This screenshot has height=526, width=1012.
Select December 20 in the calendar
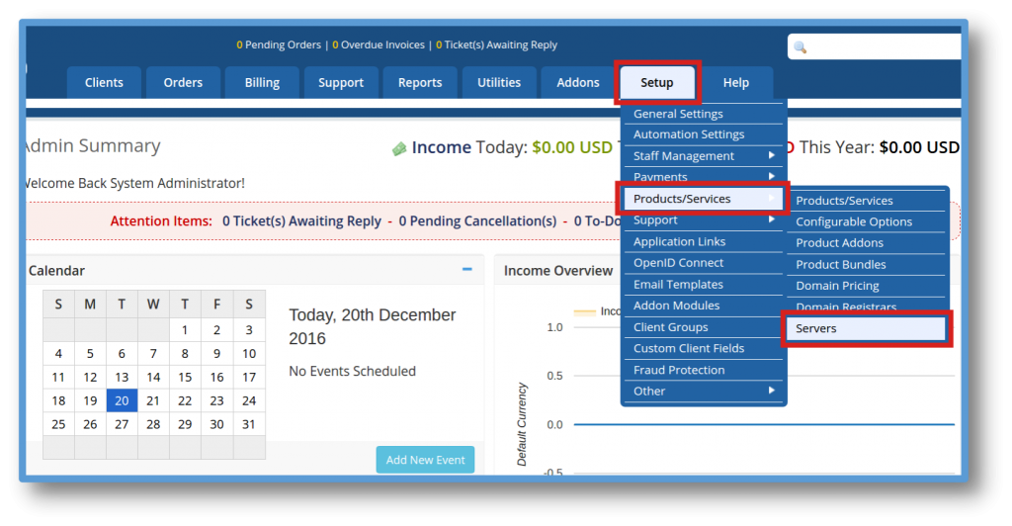coord(122,400)
